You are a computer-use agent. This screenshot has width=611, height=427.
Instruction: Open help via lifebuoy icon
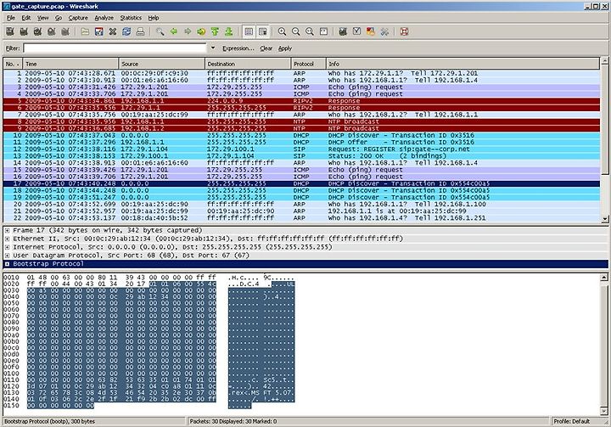[404, 31]
